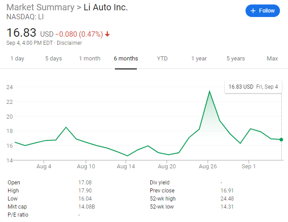Click the Div yield label

point(160,183)
